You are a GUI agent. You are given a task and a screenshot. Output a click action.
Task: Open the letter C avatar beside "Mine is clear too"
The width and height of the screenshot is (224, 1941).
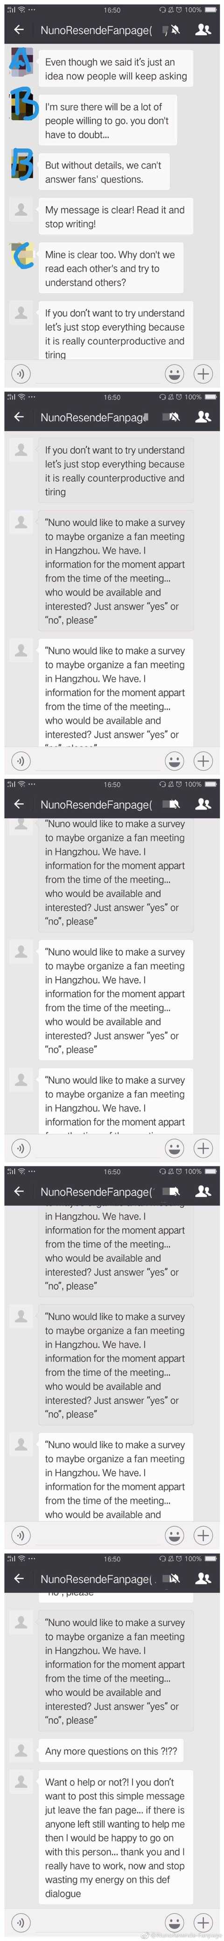[21, 254]
